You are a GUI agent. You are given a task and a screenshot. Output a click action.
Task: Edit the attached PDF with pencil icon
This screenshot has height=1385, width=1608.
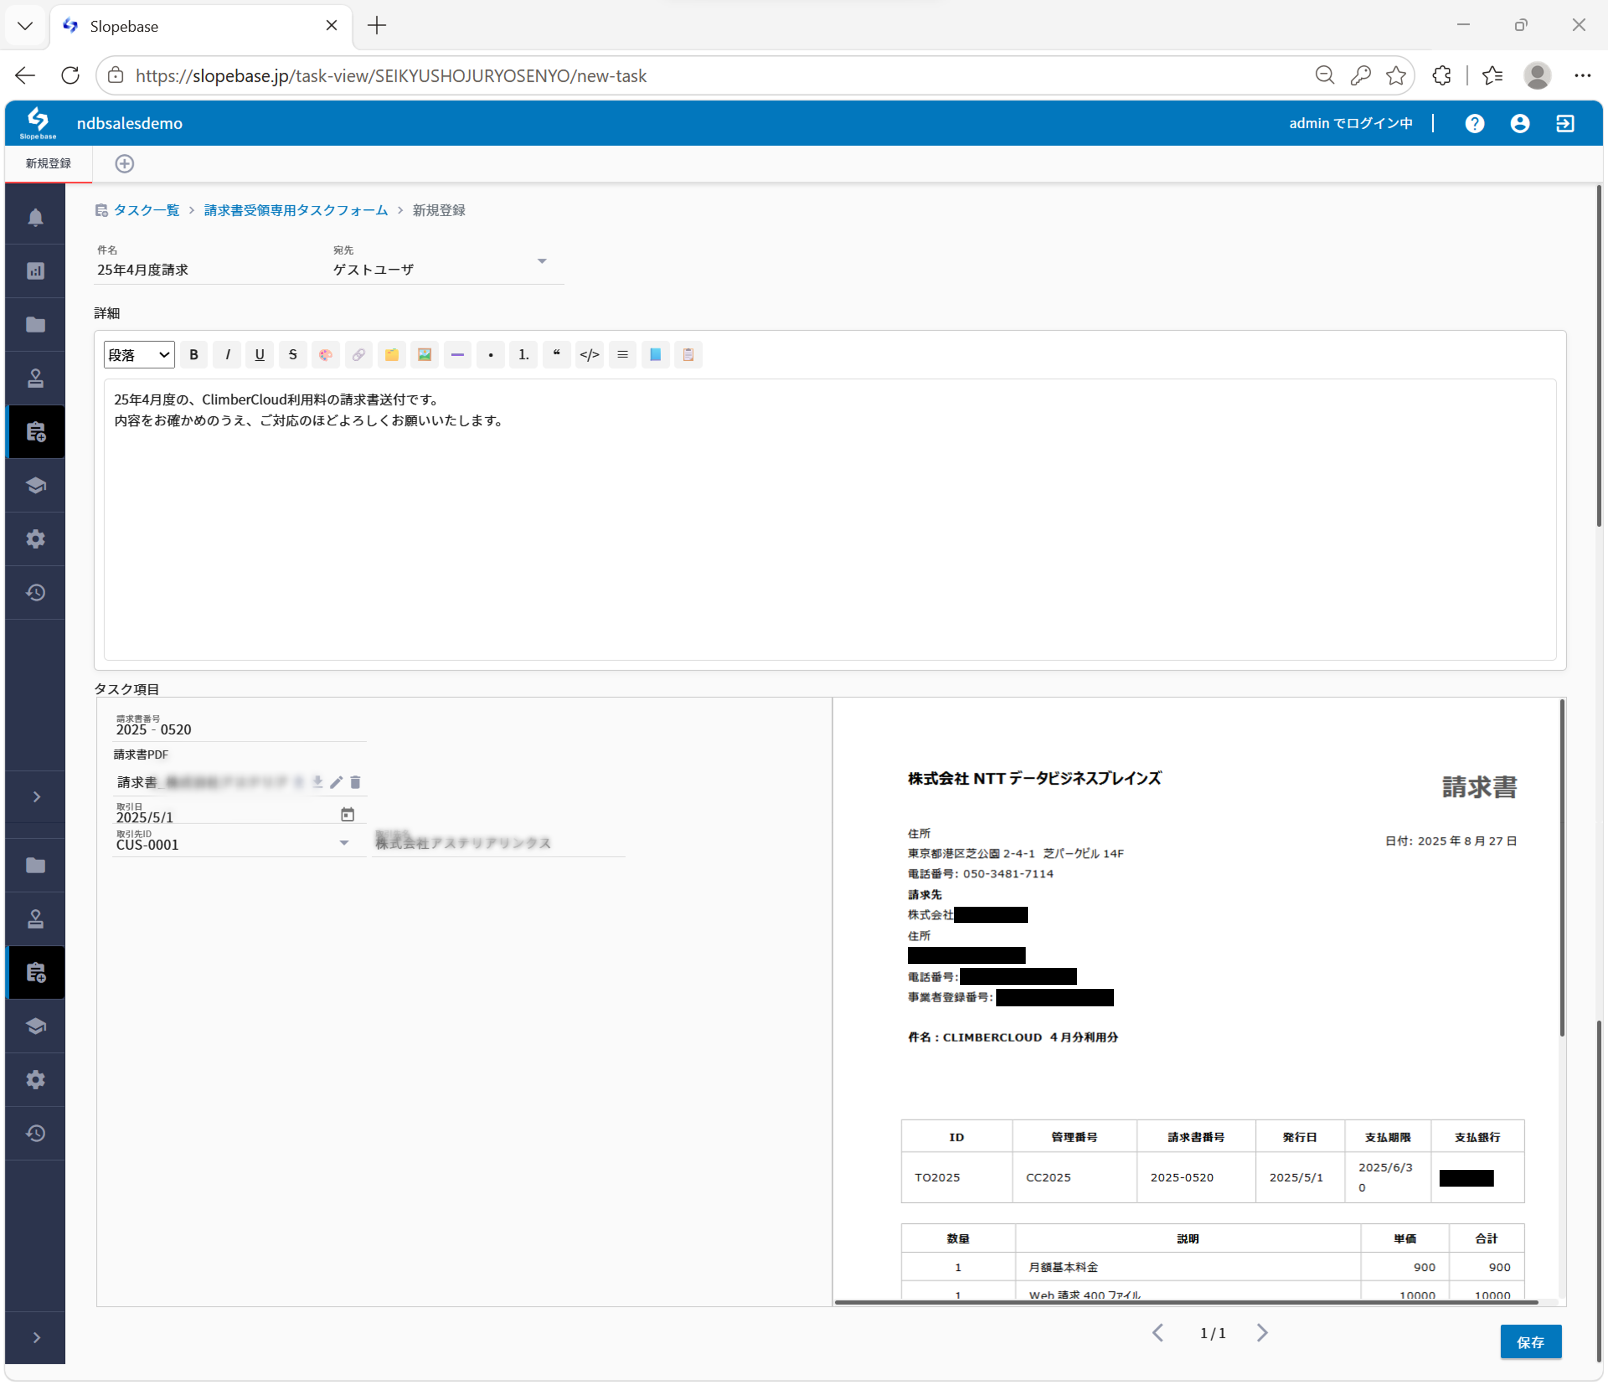coord(336,782)
